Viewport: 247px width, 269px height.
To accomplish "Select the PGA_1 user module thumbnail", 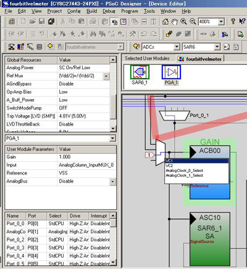I will pos(171,72).
